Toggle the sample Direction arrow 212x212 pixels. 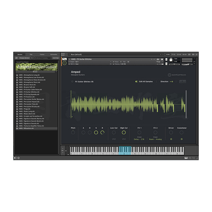(x=171, y=82)
